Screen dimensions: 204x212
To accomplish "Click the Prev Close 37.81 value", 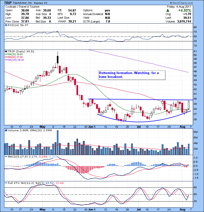I will point(25,21).
